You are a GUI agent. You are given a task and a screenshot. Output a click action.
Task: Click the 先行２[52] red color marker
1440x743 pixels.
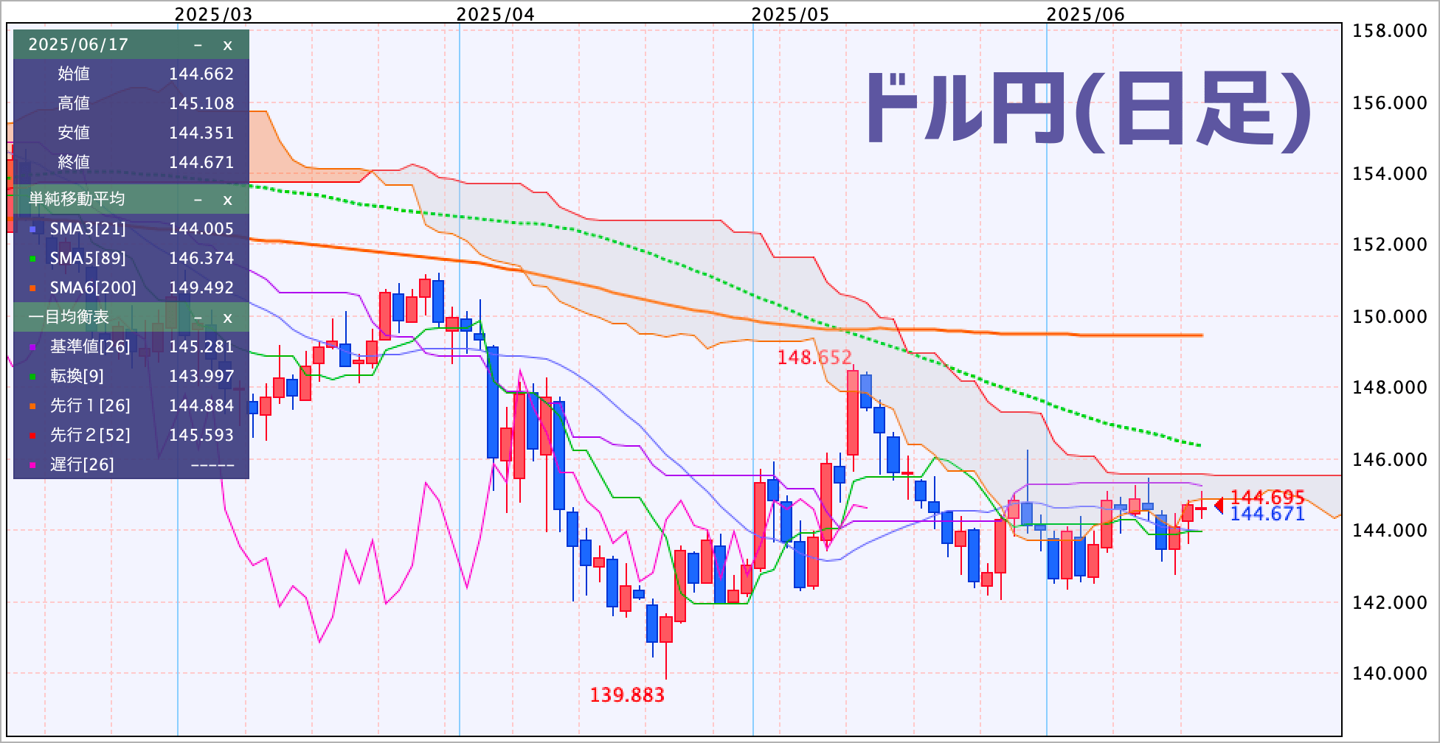click(32, 436)
